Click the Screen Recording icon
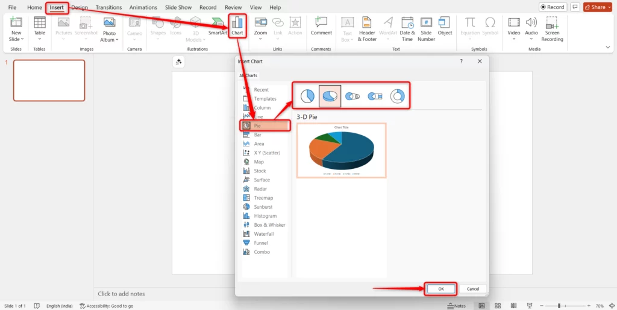Screen dimensions: 617x310 pyautogui.click(x=552, y=28)
